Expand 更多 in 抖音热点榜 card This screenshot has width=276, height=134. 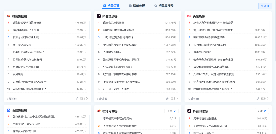[x=175, y=99]
